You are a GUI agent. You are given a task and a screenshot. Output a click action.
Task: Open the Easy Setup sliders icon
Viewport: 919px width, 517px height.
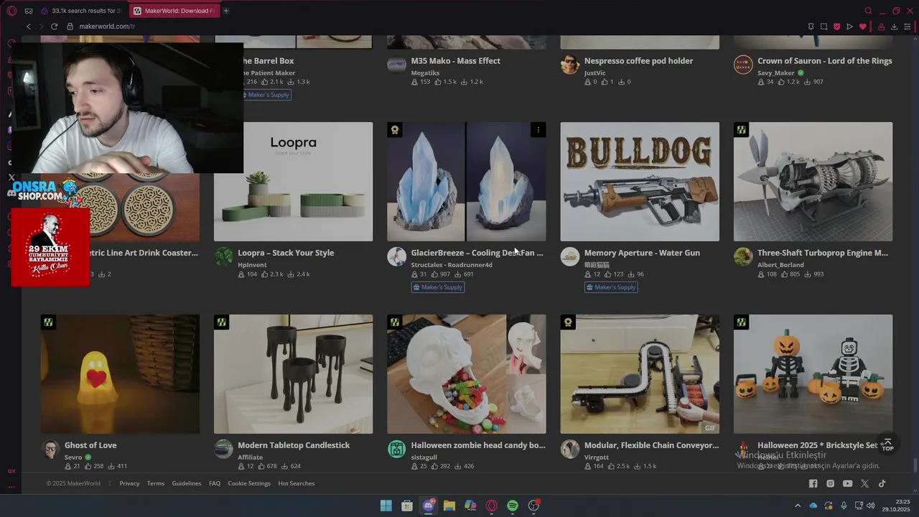[908, 27]
